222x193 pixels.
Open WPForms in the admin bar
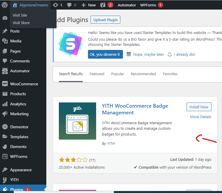click(x=148, y=5)
